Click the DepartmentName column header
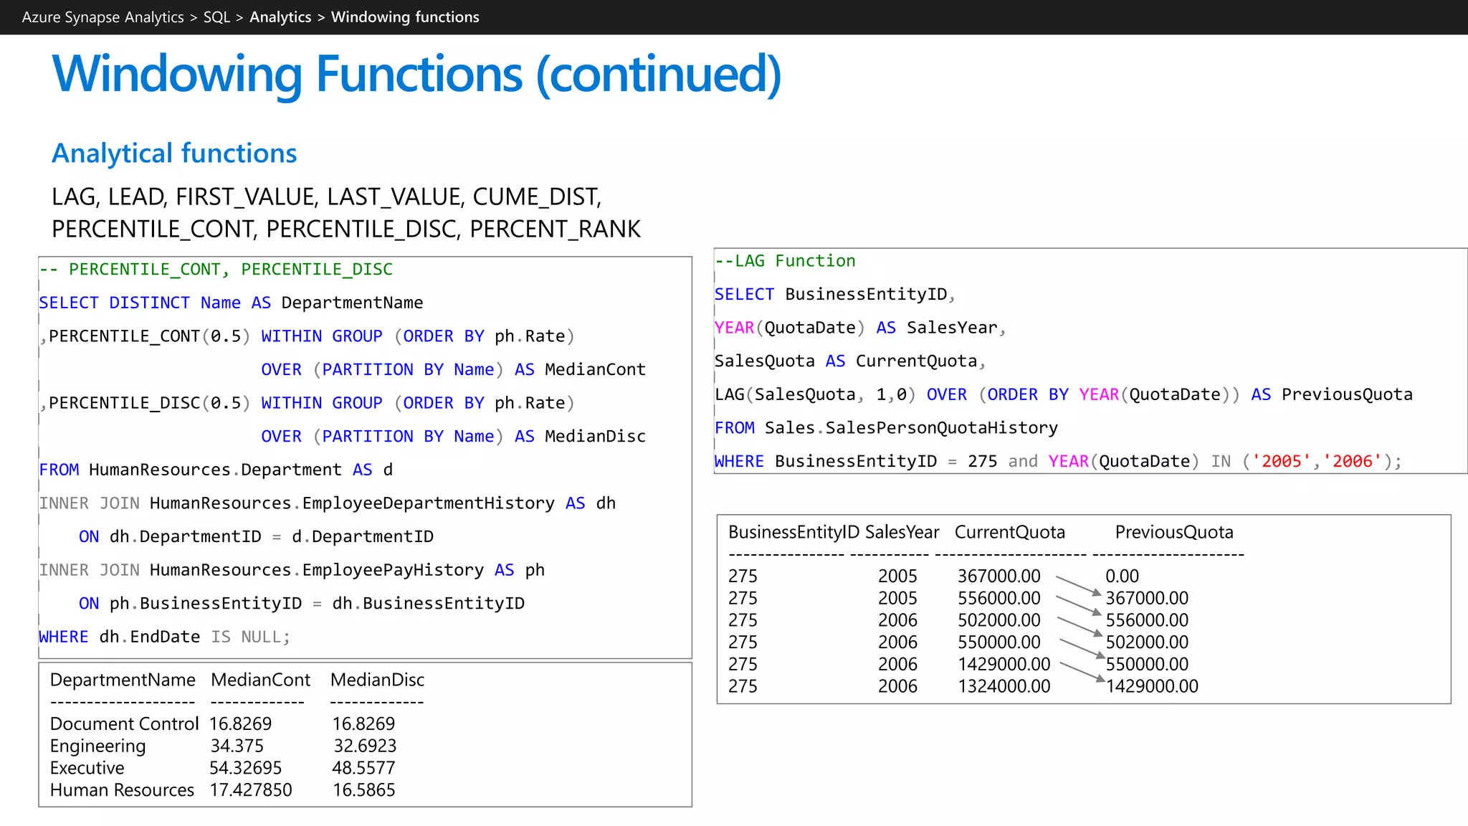 [123, 680]
